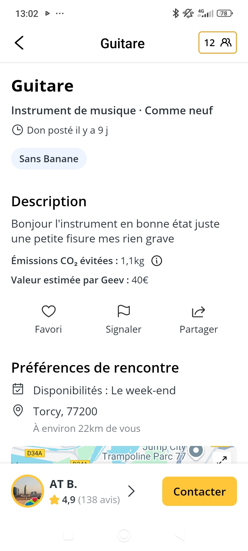The image size is (248, 551).
Task: Open AT B. profile chevron arrow
Action: click(x=131, y=491)
